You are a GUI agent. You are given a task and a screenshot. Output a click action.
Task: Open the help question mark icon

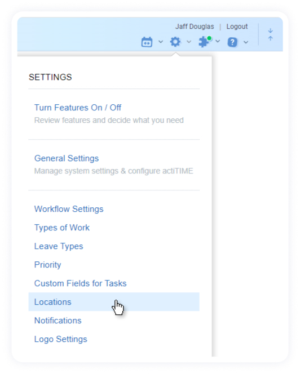[x=232, y=42]
